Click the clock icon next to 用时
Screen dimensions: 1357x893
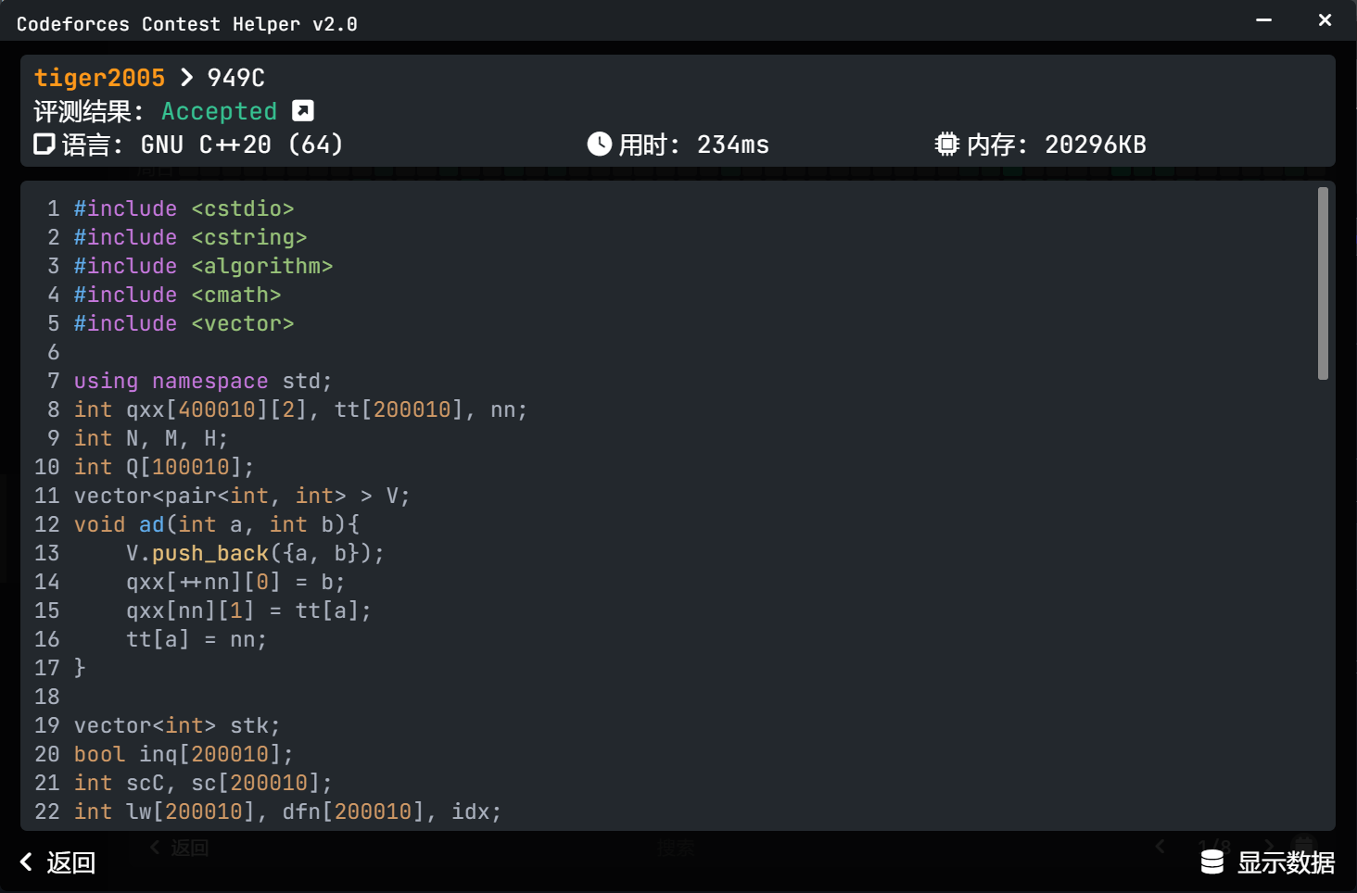[600, 145]
